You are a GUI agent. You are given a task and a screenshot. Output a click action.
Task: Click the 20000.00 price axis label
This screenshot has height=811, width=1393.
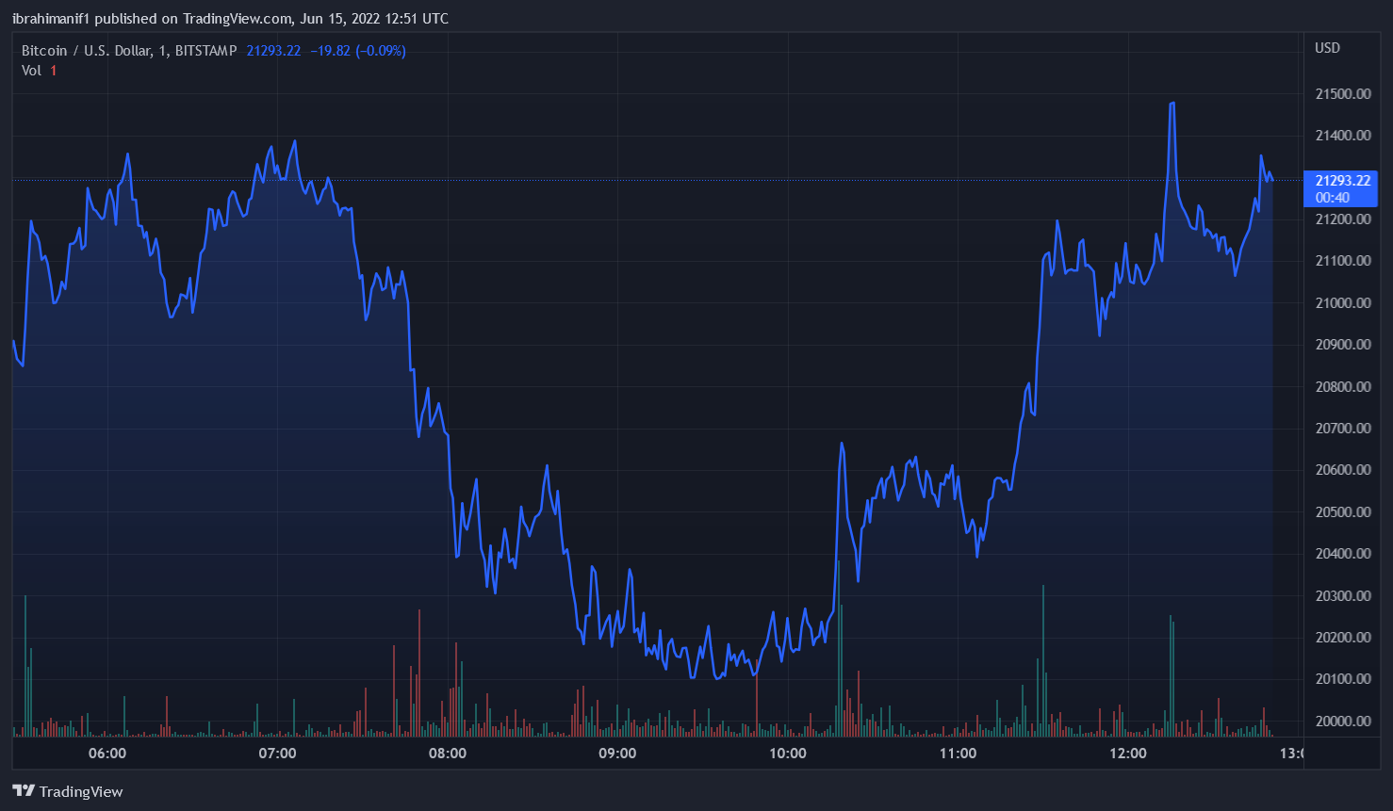[1343, 722]
